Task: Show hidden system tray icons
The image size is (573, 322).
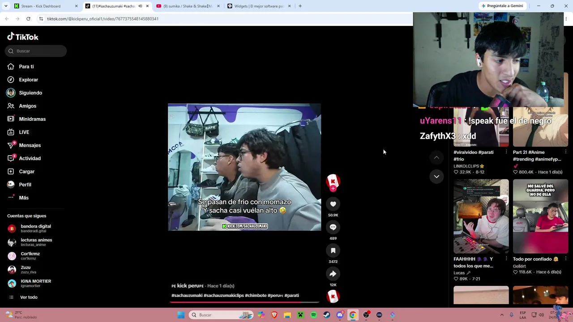Action: 502,315
